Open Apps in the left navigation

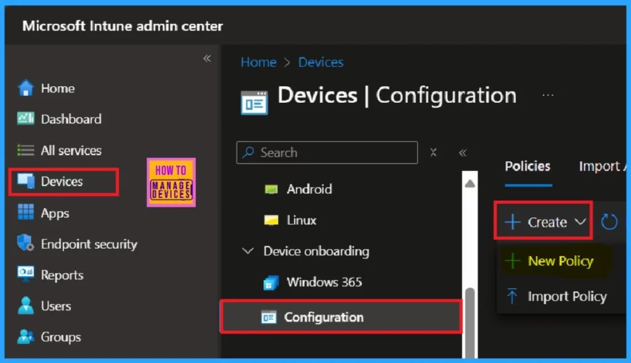point(55,213)
